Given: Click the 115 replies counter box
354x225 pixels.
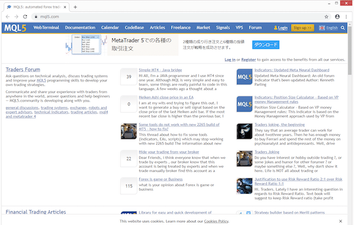Looking at the screenshot, I should (x=129, y=186).
